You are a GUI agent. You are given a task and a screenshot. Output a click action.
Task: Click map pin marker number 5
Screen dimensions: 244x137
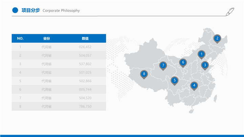[175, 80]
